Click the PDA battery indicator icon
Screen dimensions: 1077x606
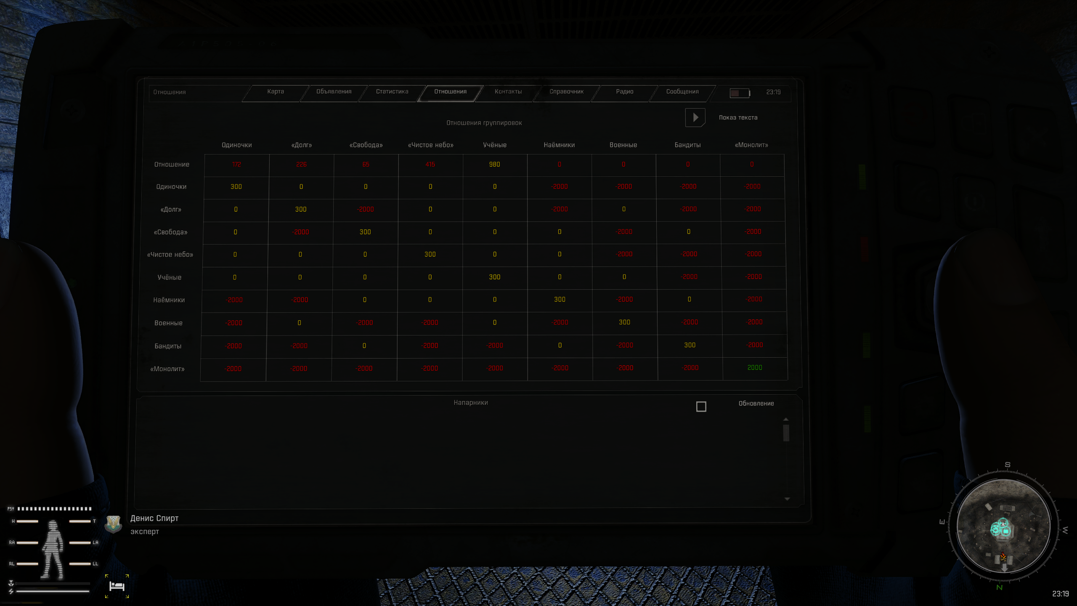[740, 93]
